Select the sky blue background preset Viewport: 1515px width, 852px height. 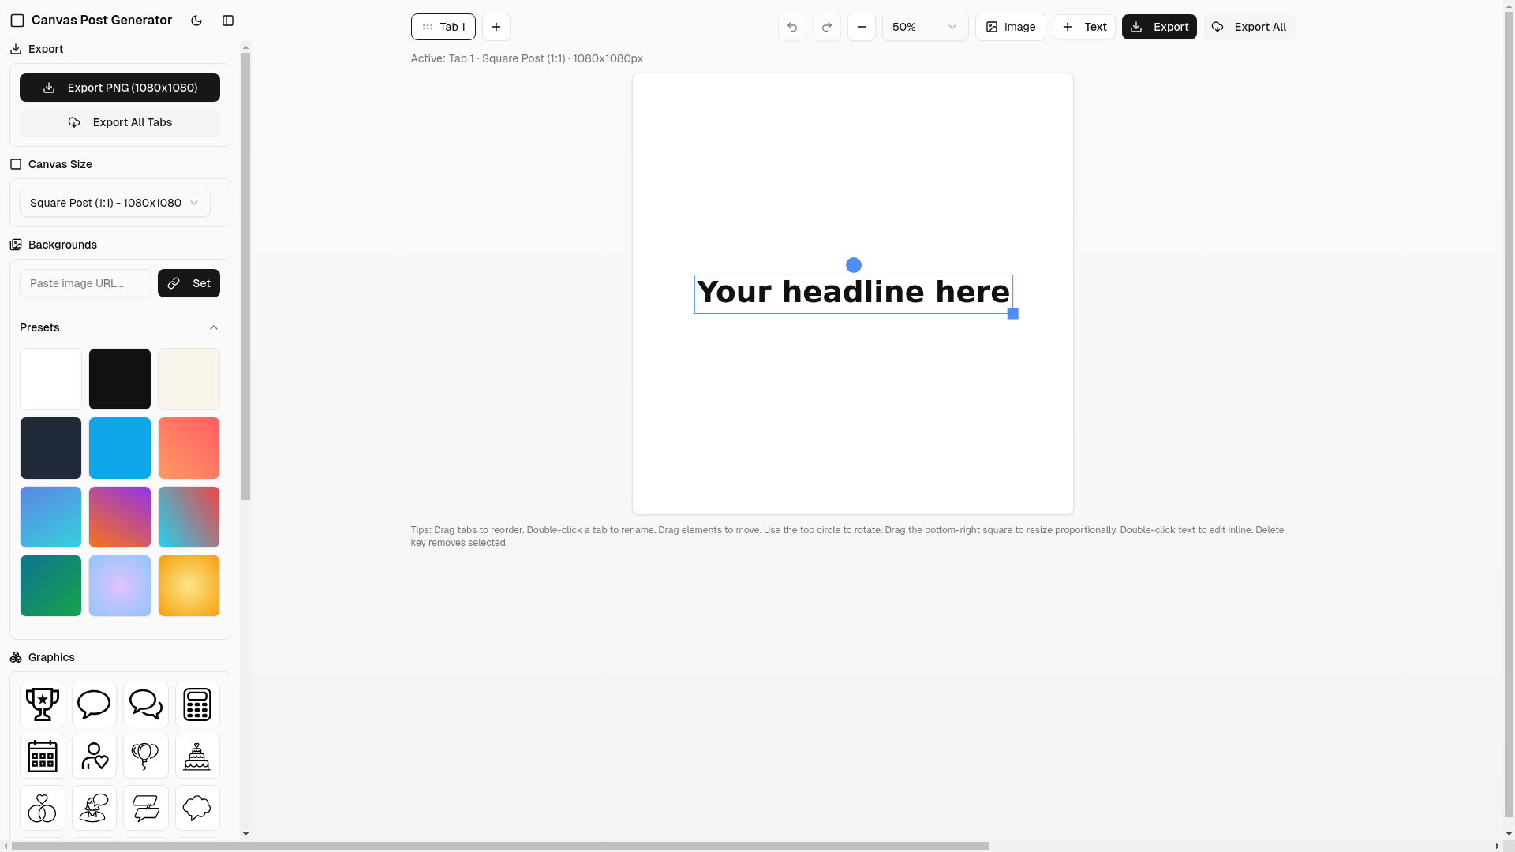pyautogui.click(x=120, y=448)
